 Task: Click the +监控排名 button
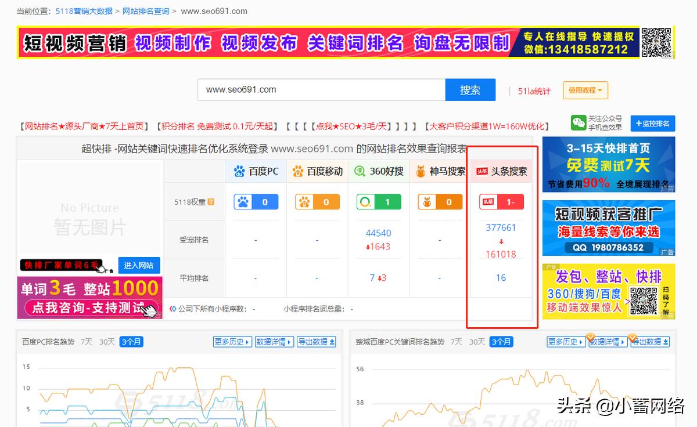point(652,123)
